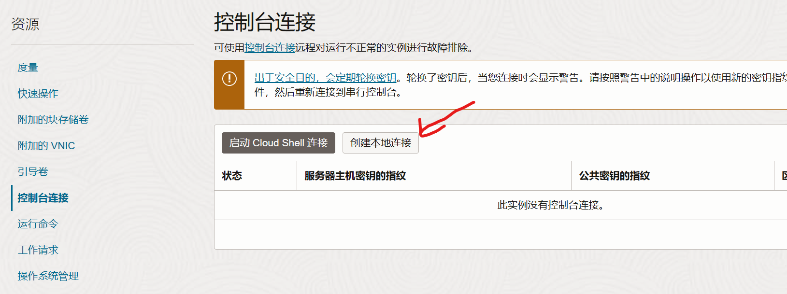Open the 出于安全目的，会定期轮换密钥 link
Viewport: 787px width, 294px height.
click(325, 78)
